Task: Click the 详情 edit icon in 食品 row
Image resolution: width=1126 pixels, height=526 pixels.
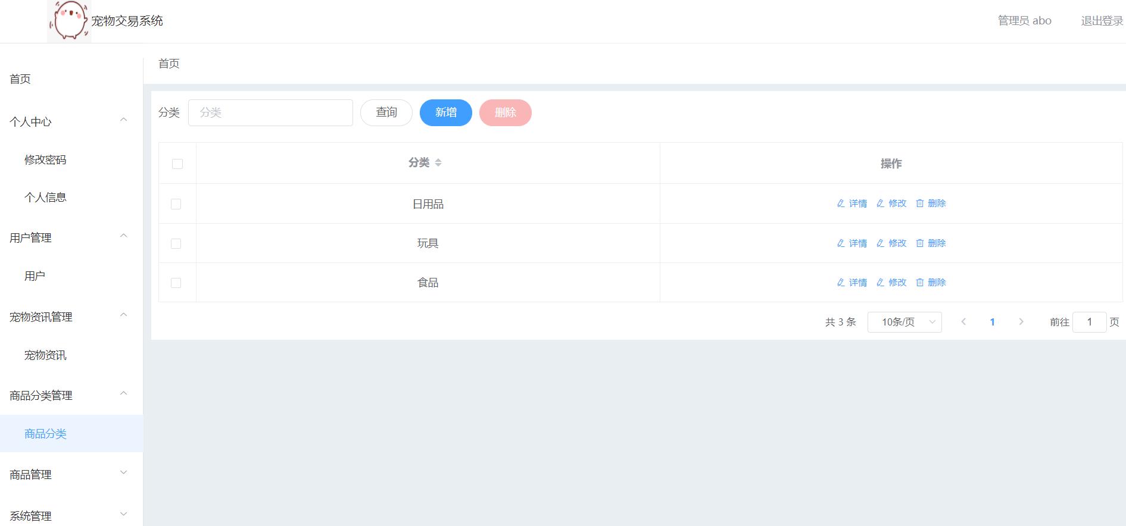Action: click(841, 283)
